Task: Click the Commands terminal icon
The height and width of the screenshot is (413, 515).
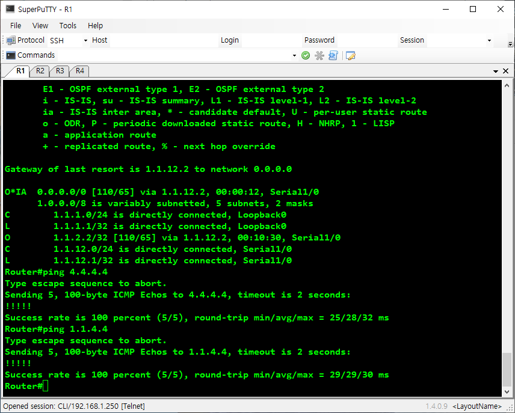Action: pyautogui.click(x=11, y=55)
